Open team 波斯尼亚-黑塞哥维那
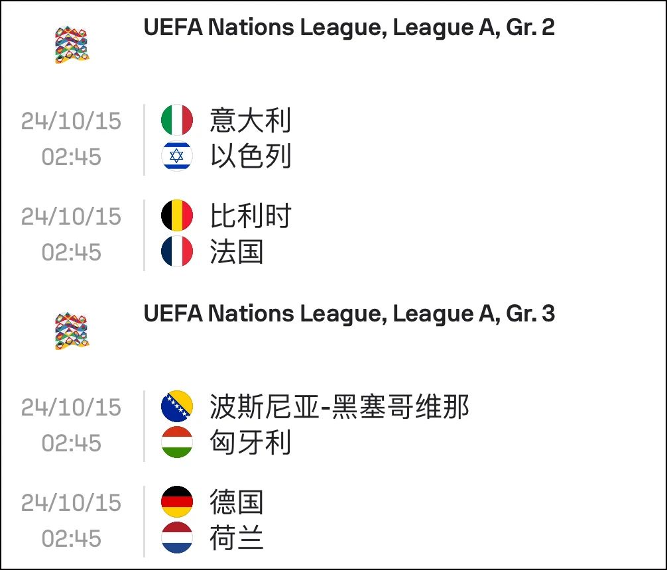The width and height of the screenshot is (667, 570). [339, 406]
